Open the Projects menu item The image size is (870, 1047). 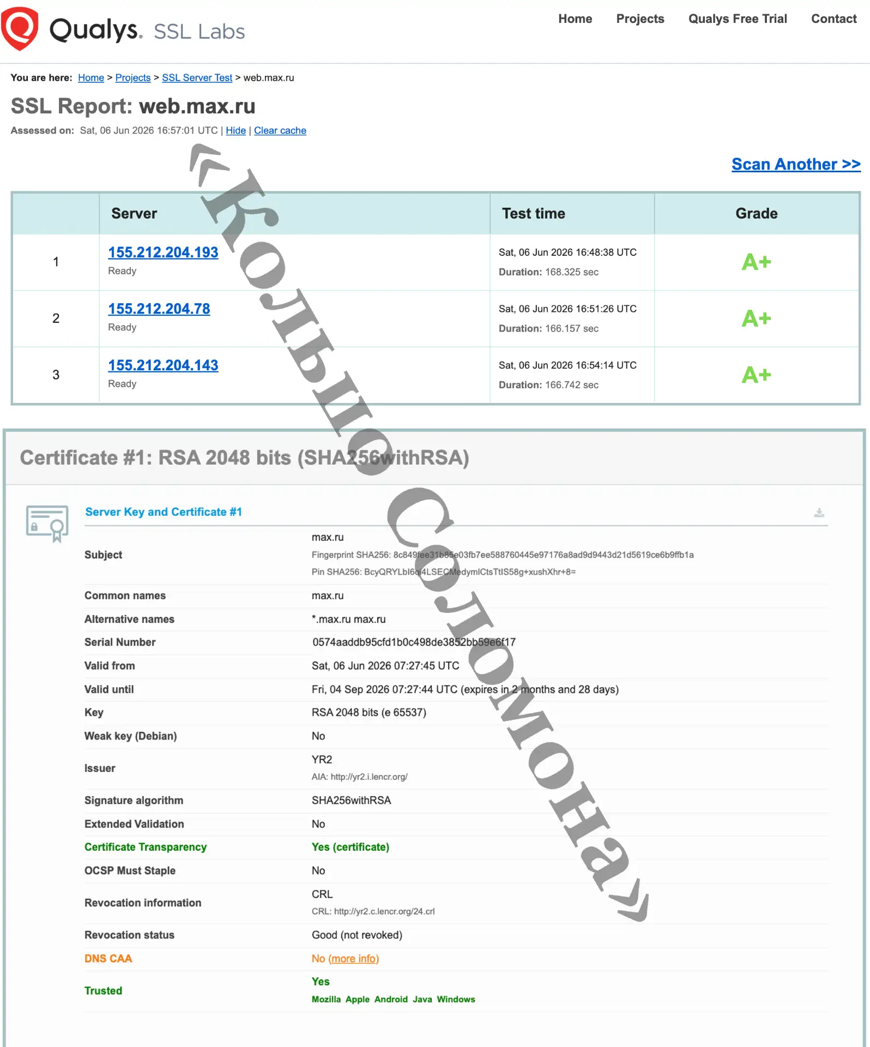point(640,19)
